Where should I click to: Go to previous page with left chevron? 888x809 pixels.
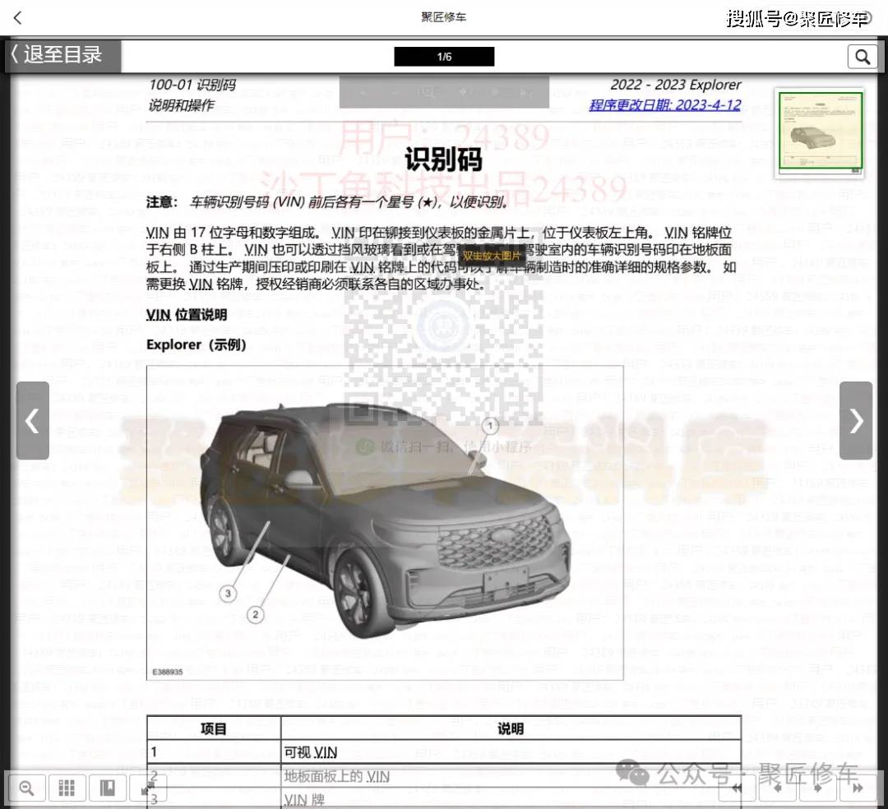32,420
